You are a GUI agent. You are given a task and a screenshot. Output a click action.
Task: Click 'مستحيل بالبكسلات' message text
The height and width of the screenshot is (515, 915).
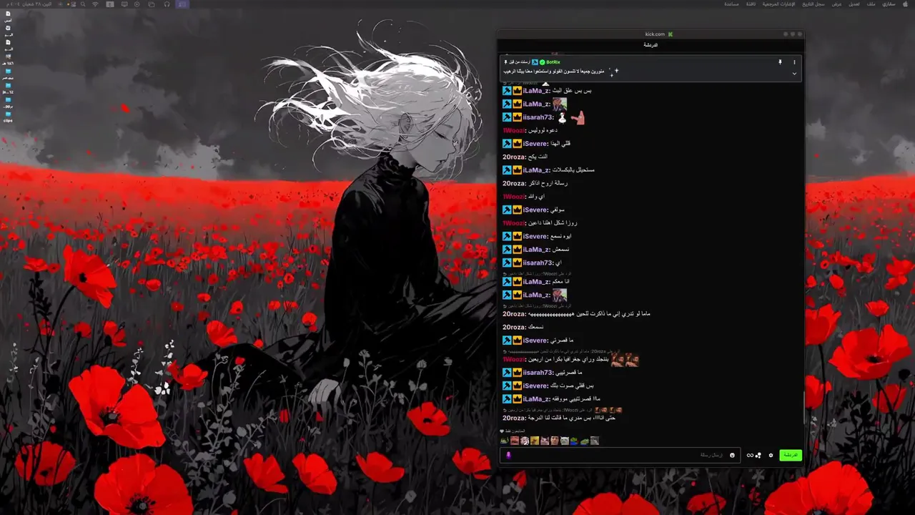click(573, 170)
